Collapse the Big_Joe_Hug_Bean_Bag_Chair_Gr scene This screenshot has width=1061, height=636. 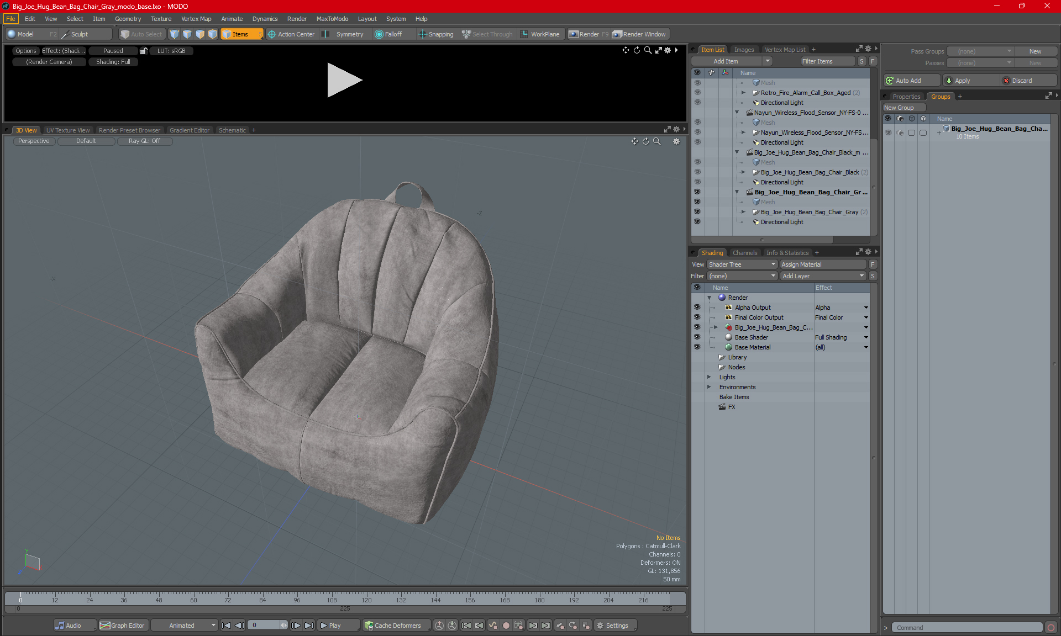[x=737, y=192]
